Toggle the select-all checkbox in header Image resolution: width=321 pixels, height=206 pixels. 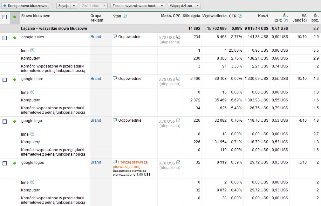pyautogui.click(x=4, y=17)
